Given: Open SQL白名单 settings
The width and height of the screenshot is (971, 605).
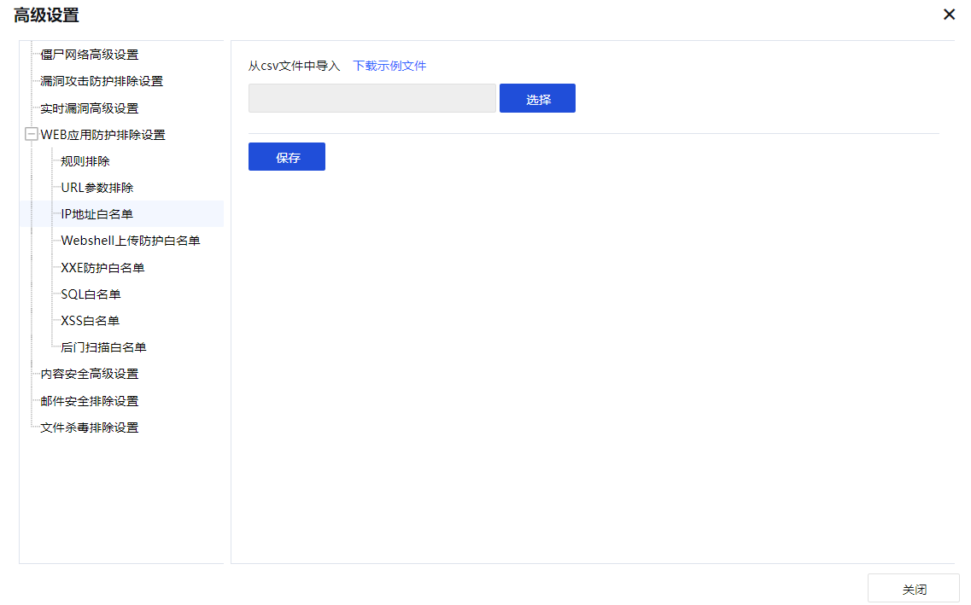Looking at the screenshot, I should tap(91, 294).
